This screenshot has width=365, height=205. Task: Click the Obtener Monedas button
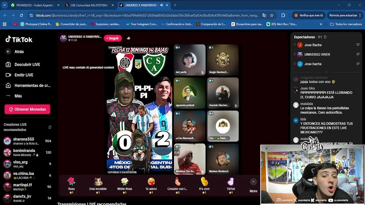(27, 109)
